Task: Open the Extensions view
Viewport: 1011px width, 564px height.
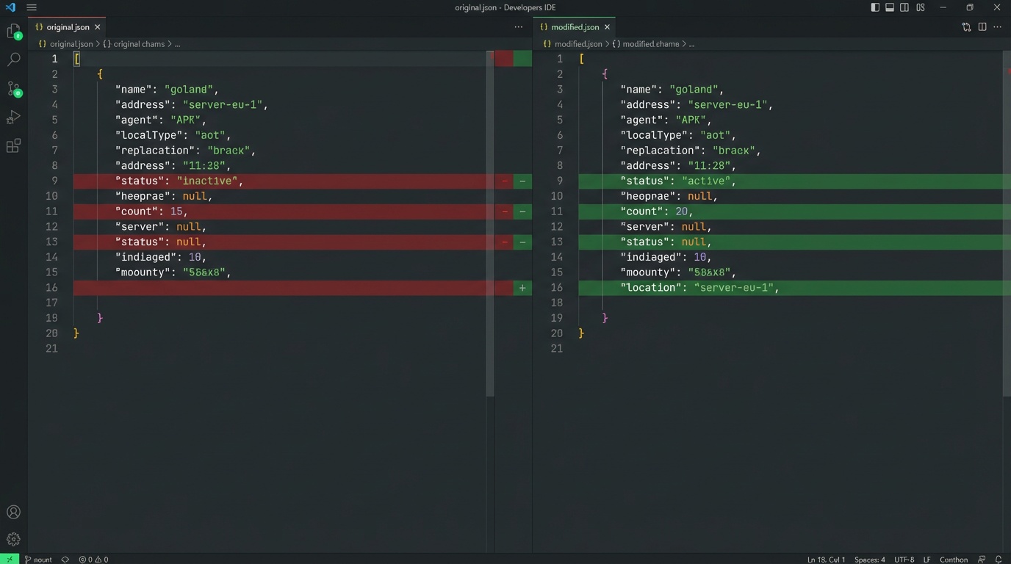Action: (14, 146)
